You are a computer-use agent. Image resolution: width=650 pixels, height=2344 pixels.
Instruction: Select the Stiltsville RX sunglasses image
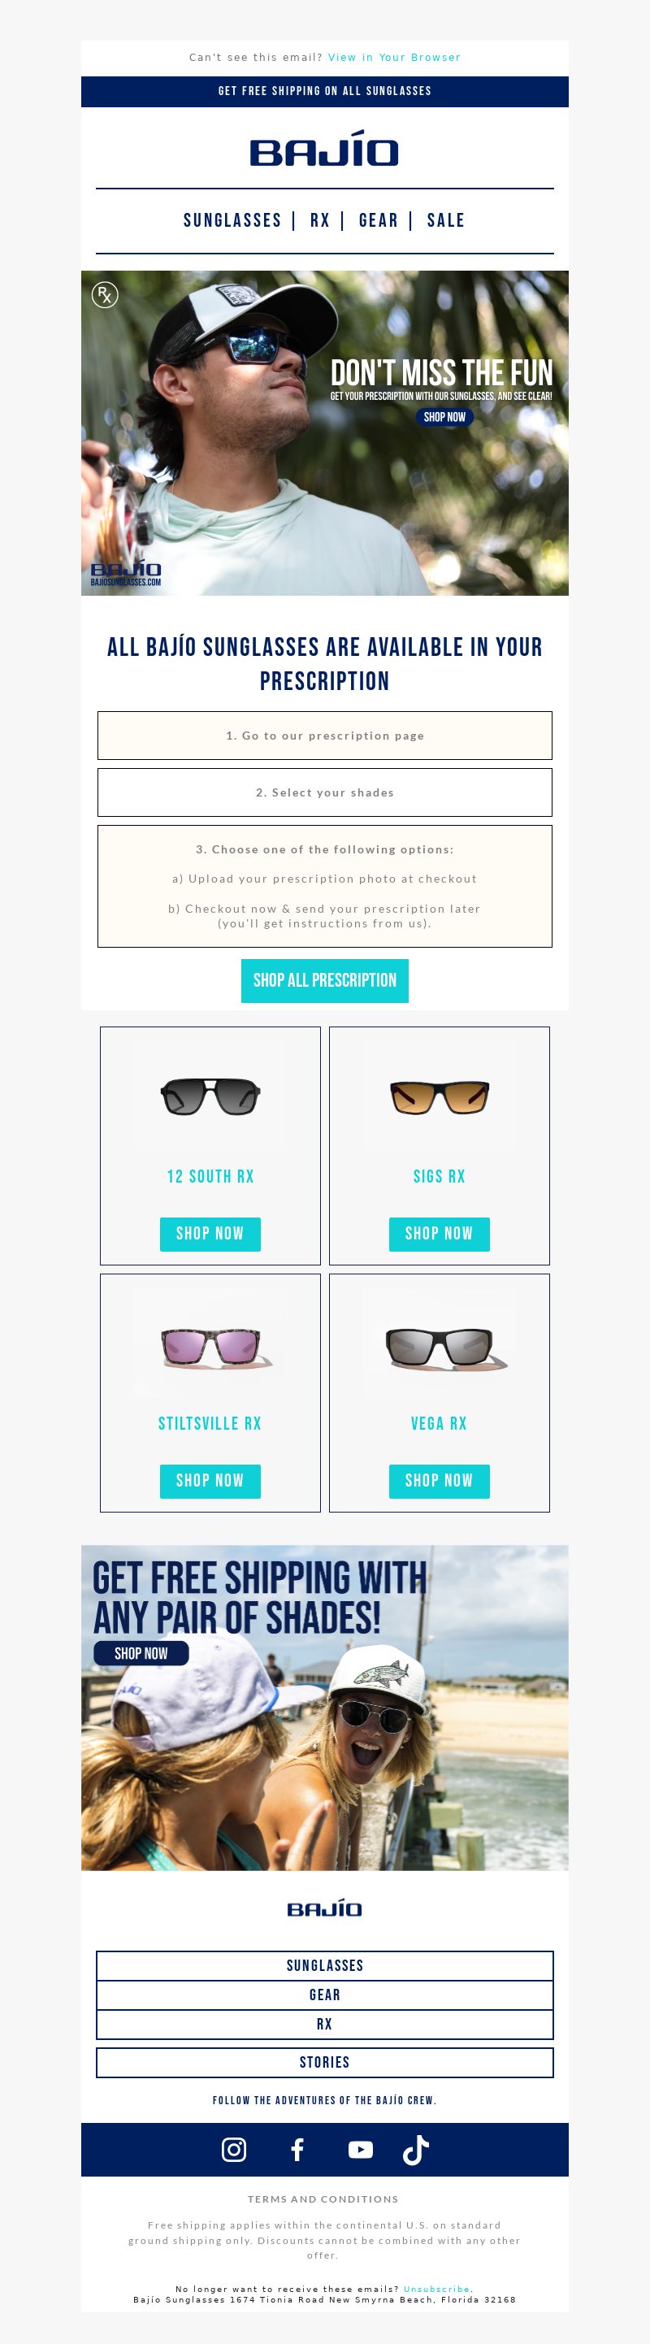[x=210, y=1343]
